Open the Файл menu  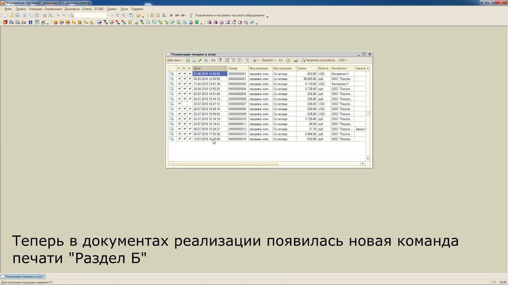coord(8,9)
